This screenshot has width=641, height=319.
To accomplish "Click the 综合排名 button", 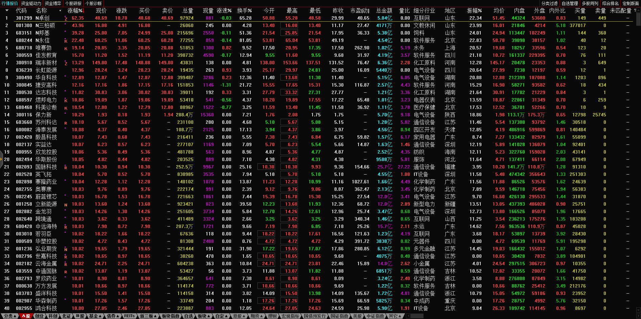I will pos(610,3).
